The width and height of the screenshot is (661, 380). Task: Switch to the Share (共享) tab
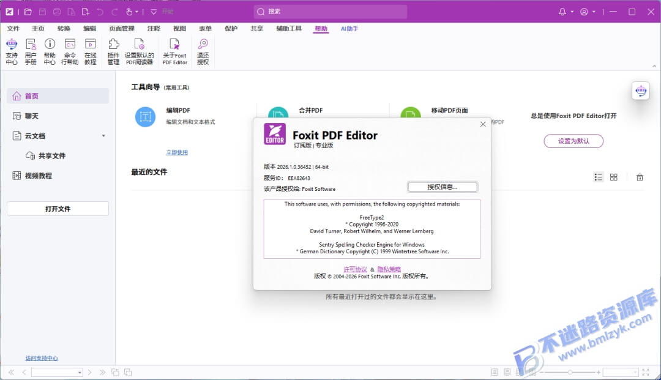tap(256, 29)
